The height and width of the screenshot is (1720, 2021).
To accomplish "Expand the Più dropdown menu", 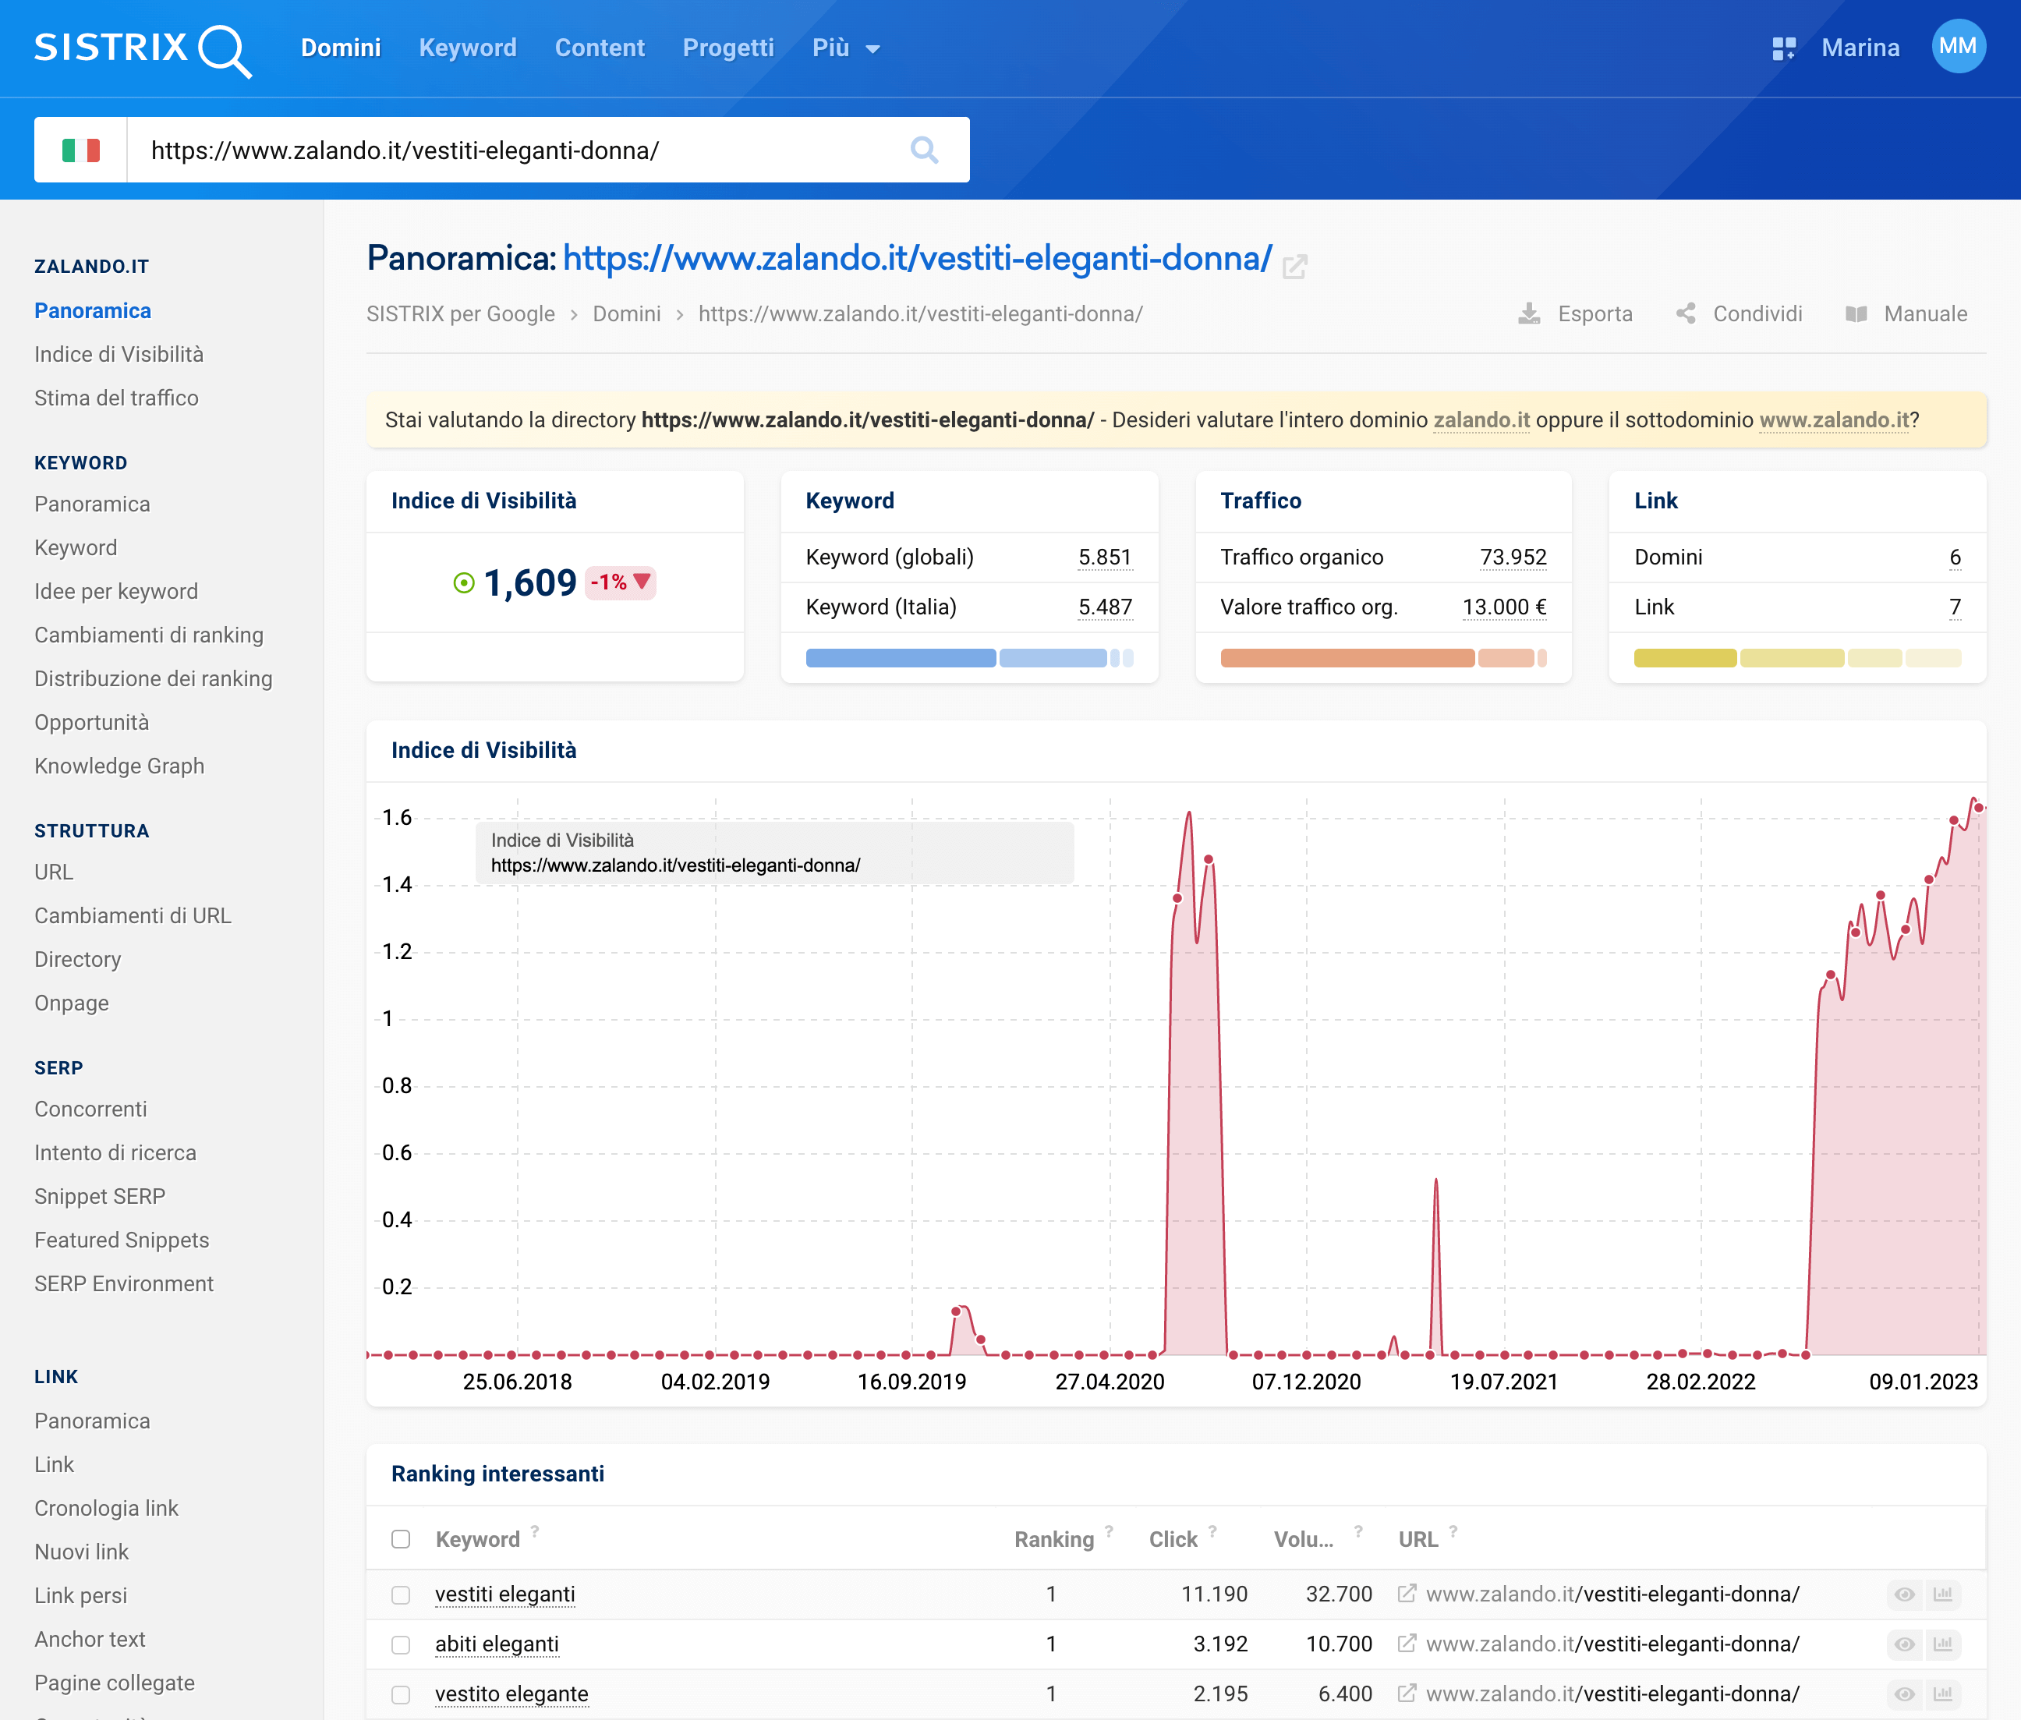I will [845, 48].
